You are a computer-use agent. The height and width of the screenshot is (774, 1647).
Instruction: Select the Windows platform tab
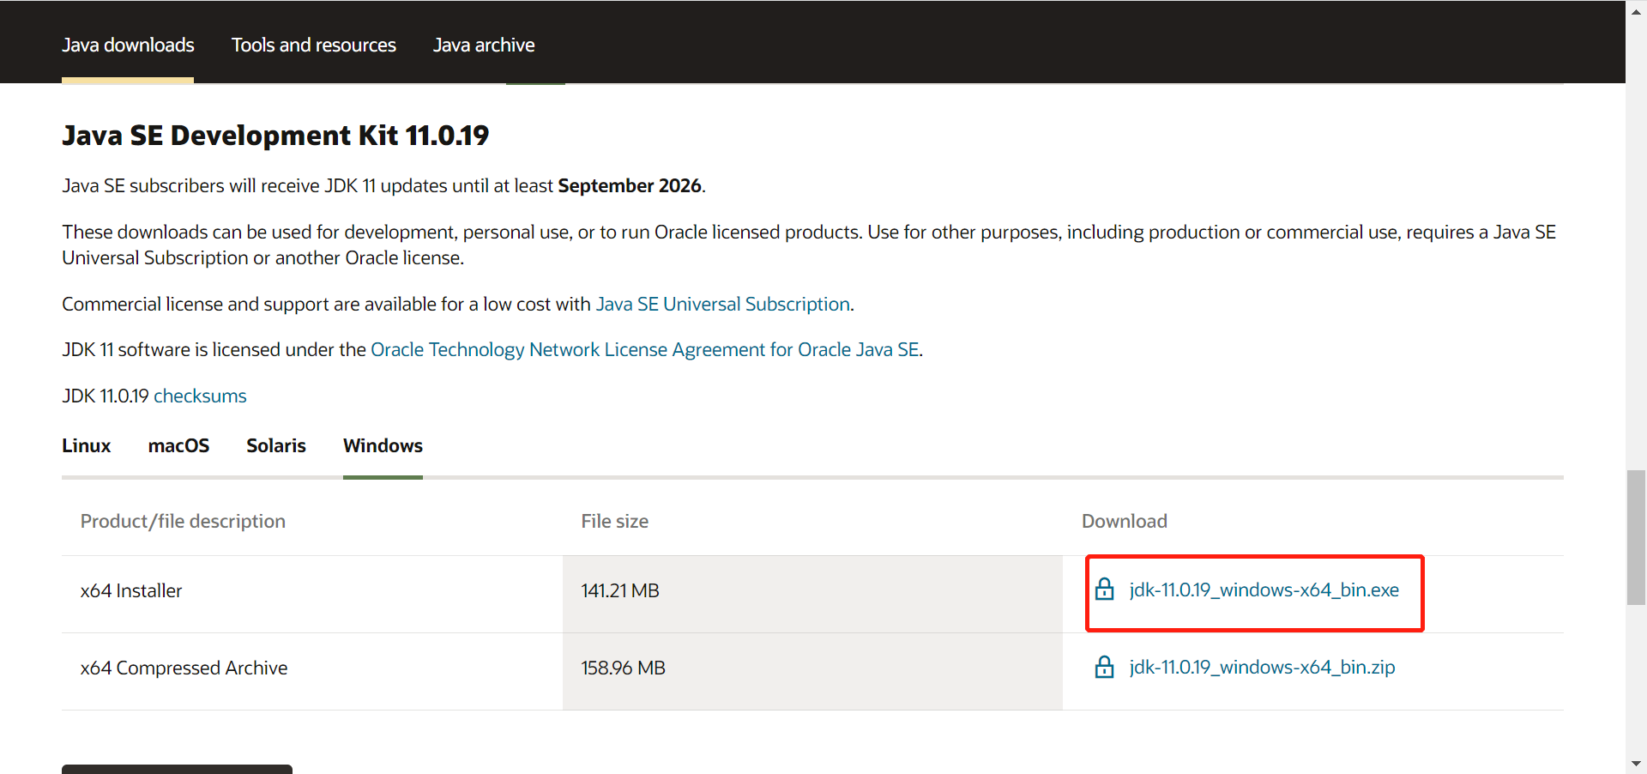(x=383, y=445)
